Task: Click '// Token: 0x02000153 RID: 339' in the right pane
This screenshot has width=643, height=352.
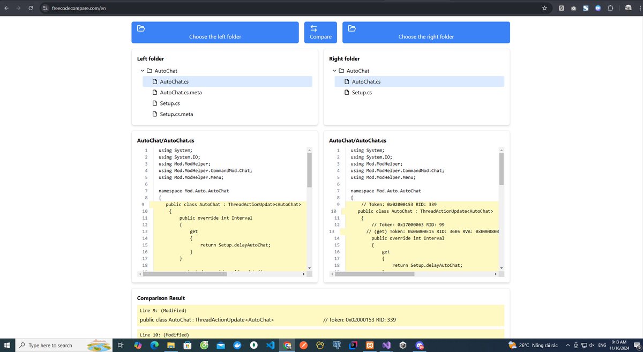Action: coord(399,204)
